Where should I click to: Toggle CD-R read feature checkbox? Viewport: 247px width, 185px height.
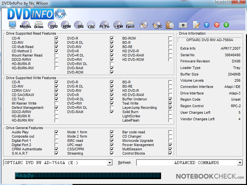[x=56, y=38]
